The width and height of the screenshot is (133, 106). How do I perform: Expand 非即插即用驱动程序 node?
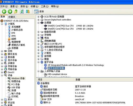[38, 47]
